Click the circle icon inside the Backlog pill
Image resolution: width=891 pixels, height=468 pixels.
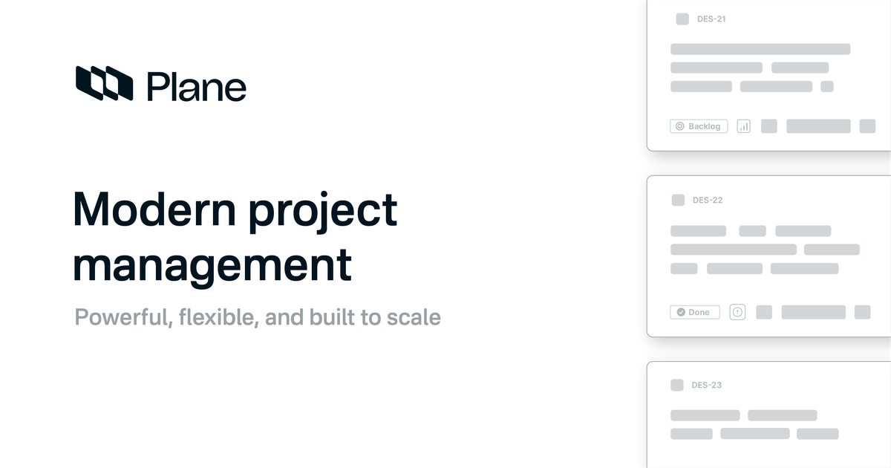679,126
